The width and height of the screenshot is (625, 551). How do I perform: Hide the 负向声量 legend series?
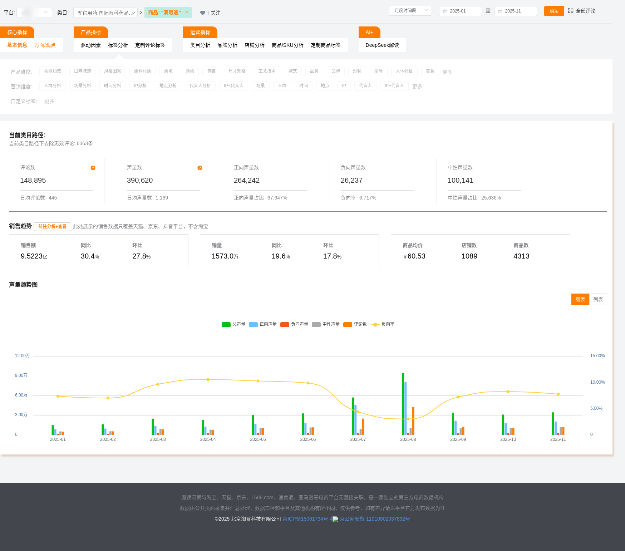click(x=285, y=324)
